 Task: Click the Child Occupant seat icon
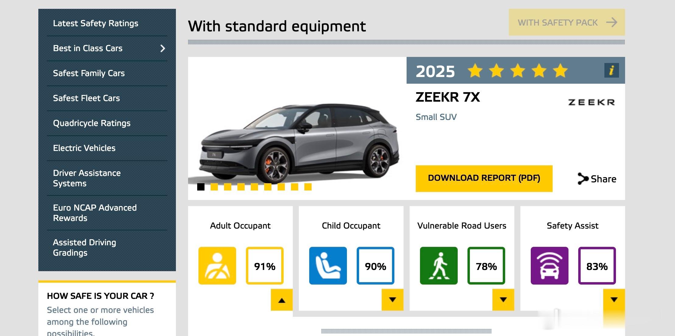pyautogui.click(x=328, y=266)
